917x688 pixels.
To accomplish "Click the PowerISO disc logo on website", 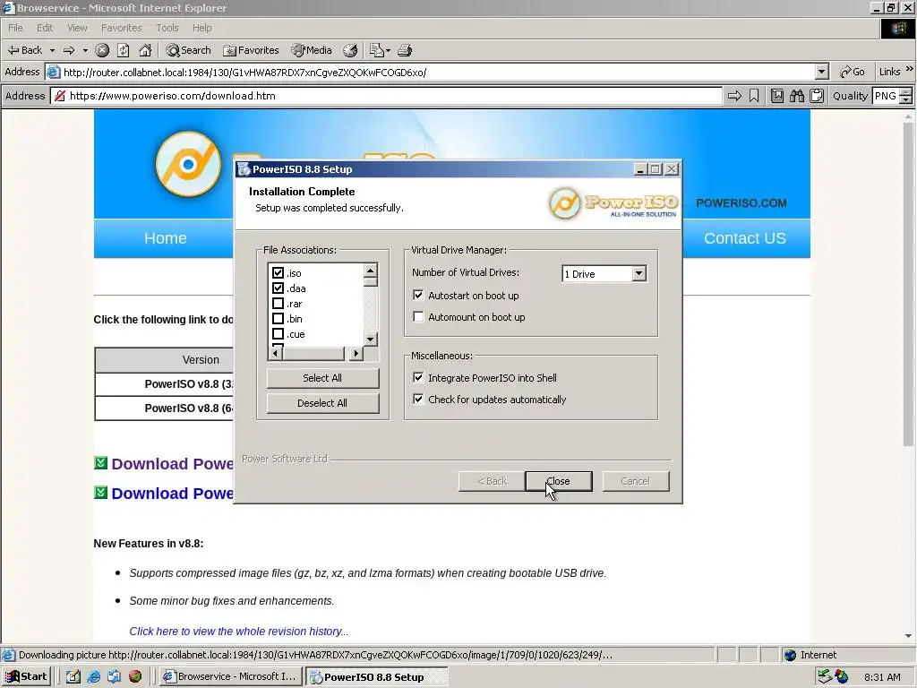I will pyautogui.click(x=188, y=165).
